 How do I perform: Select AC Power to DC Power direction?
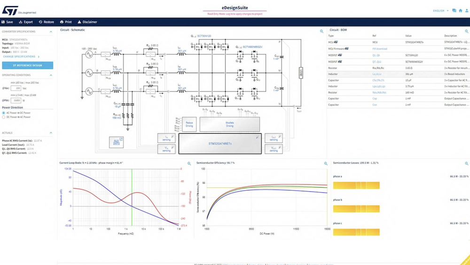3,113
